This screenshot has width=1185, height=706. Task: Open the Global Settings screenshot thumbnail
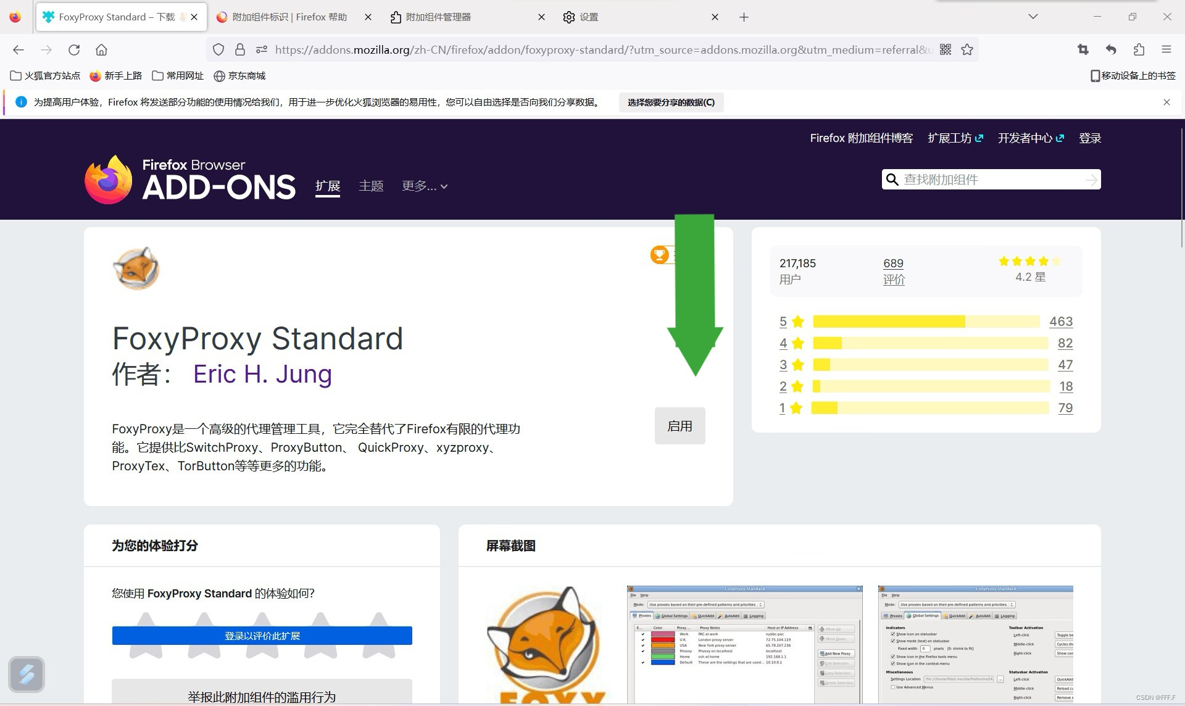coord(975,644)
